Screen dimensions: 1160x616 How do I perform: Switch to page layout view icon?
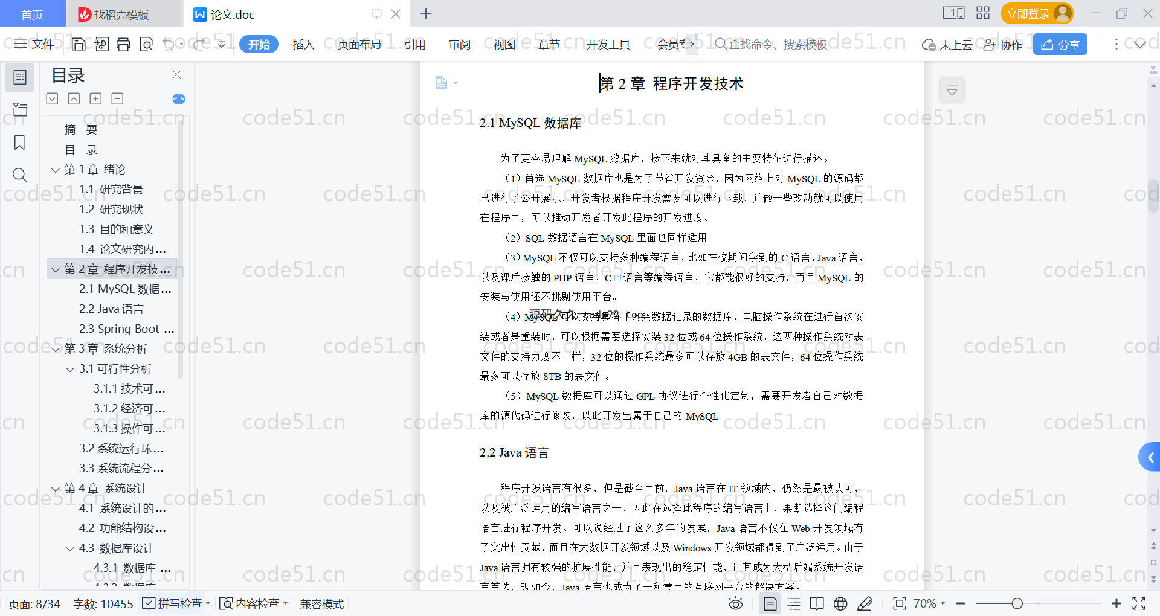[x=770, y=603]
